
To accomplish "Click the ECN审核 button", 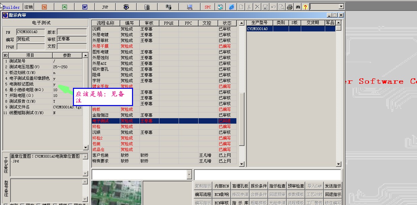I will pos(222,203).
